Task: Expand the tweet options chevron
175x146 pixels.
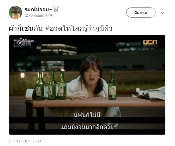Action: tap(162, 13)
